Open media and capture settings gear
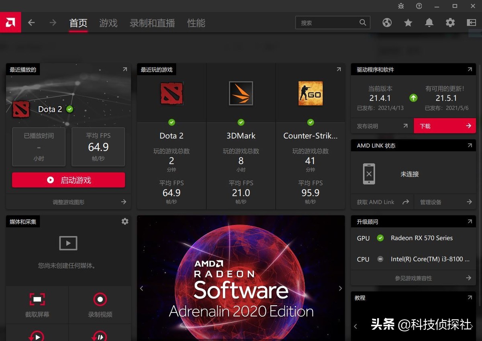Screen dimensions: 482x341 (x=125, y=221)
